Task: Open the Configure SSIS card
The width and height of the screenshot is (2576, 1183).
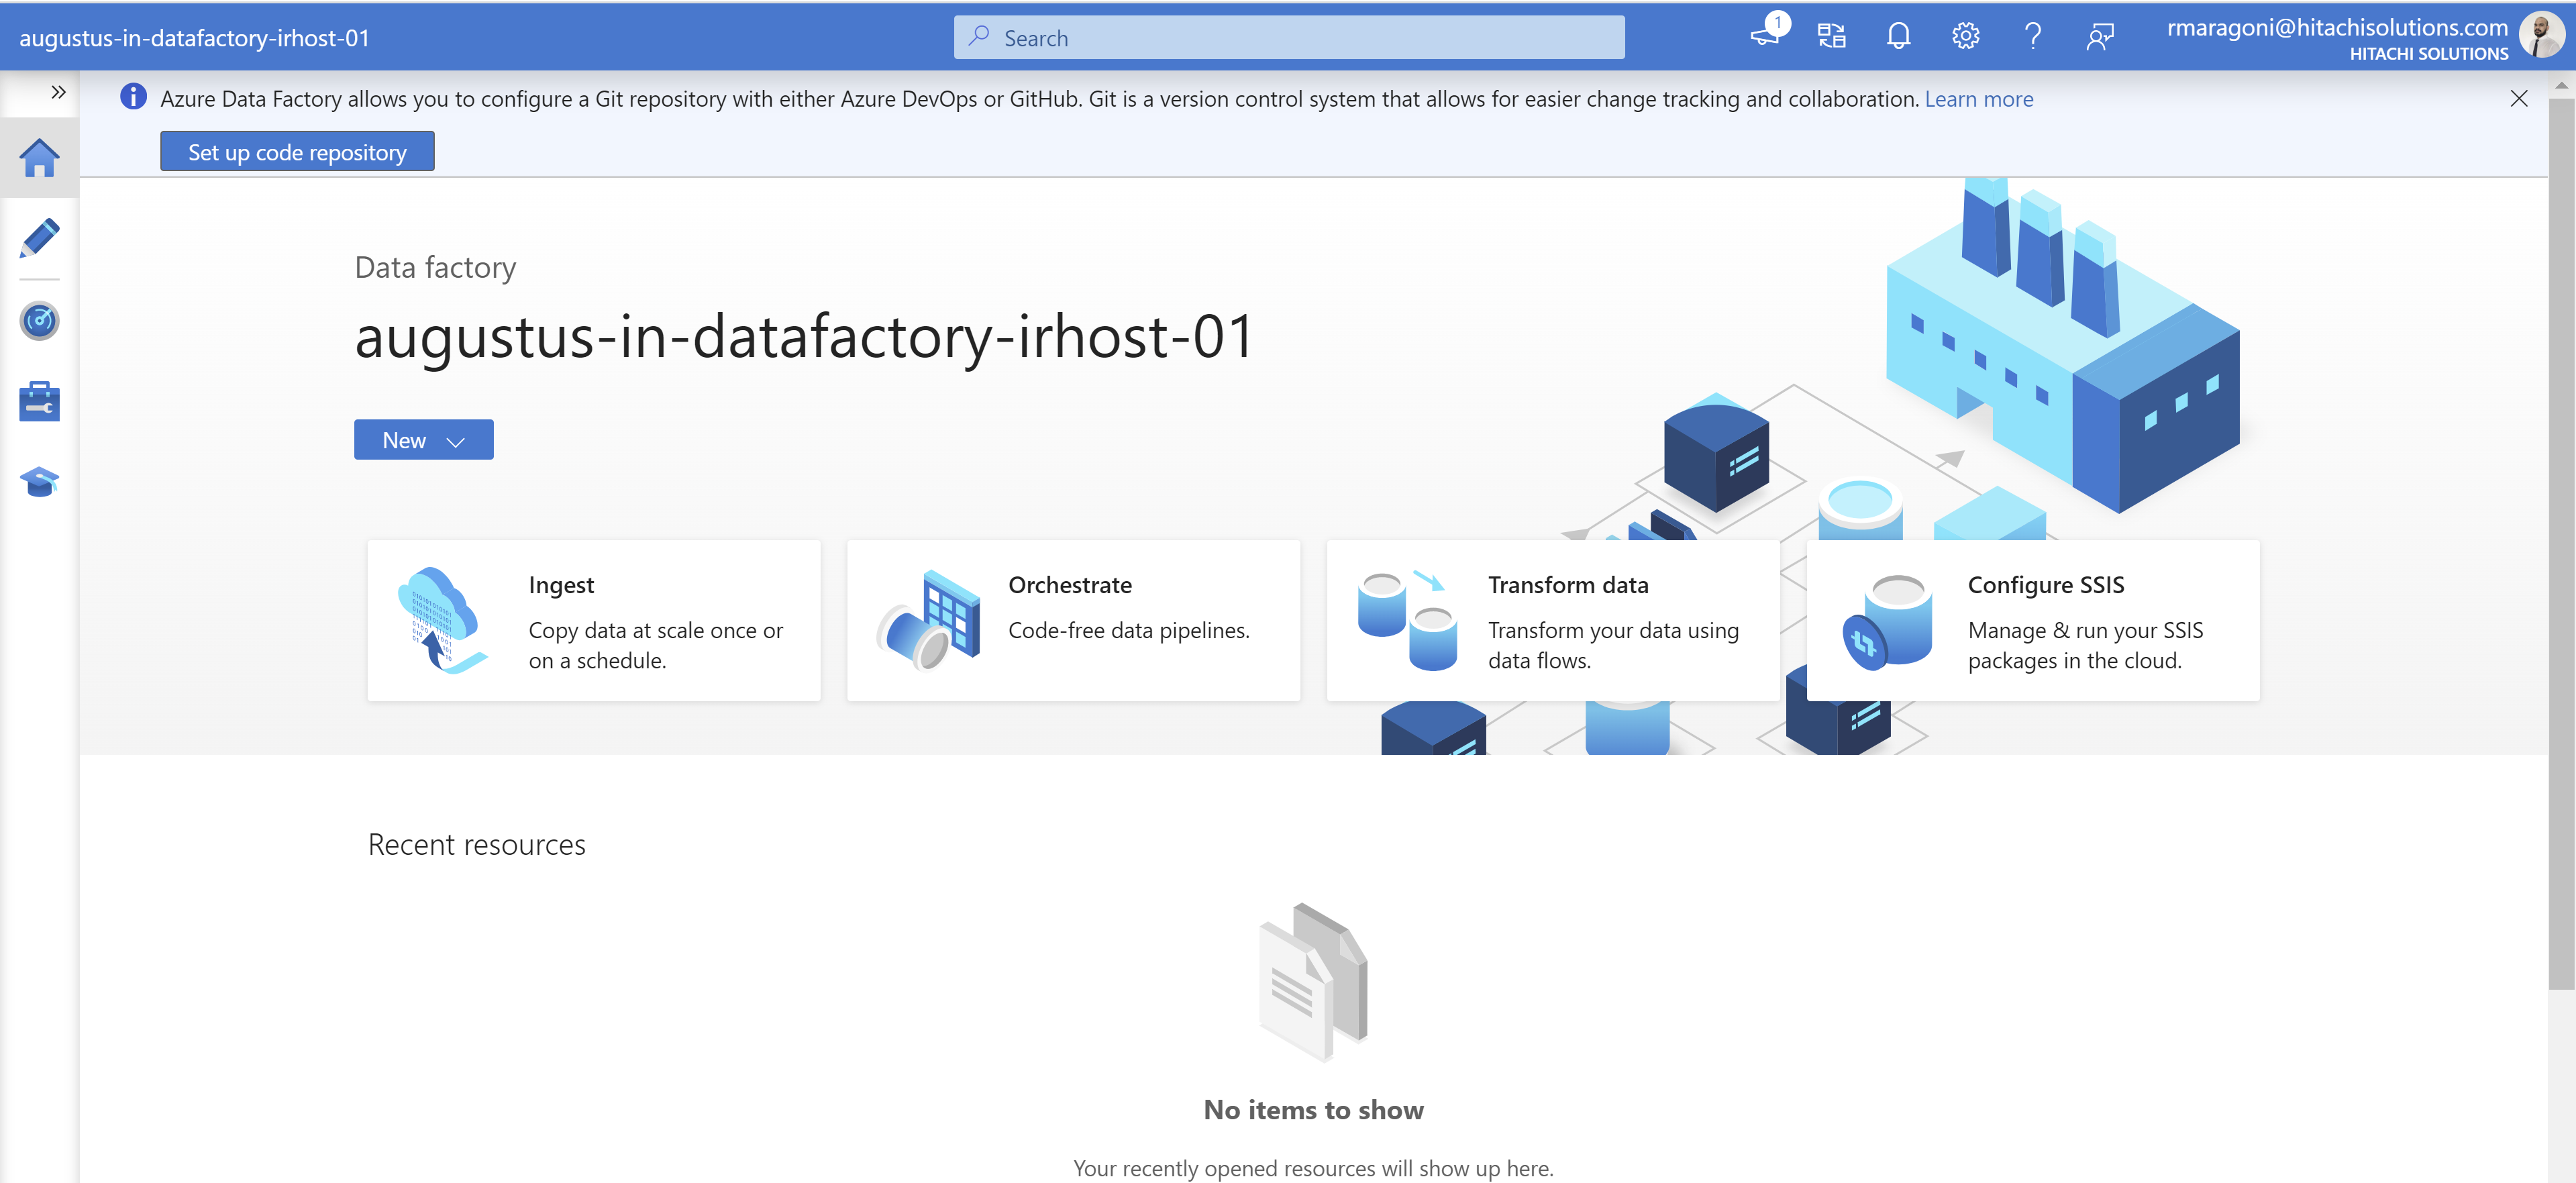Action: pyautogui.click(x=2033, y=621)
